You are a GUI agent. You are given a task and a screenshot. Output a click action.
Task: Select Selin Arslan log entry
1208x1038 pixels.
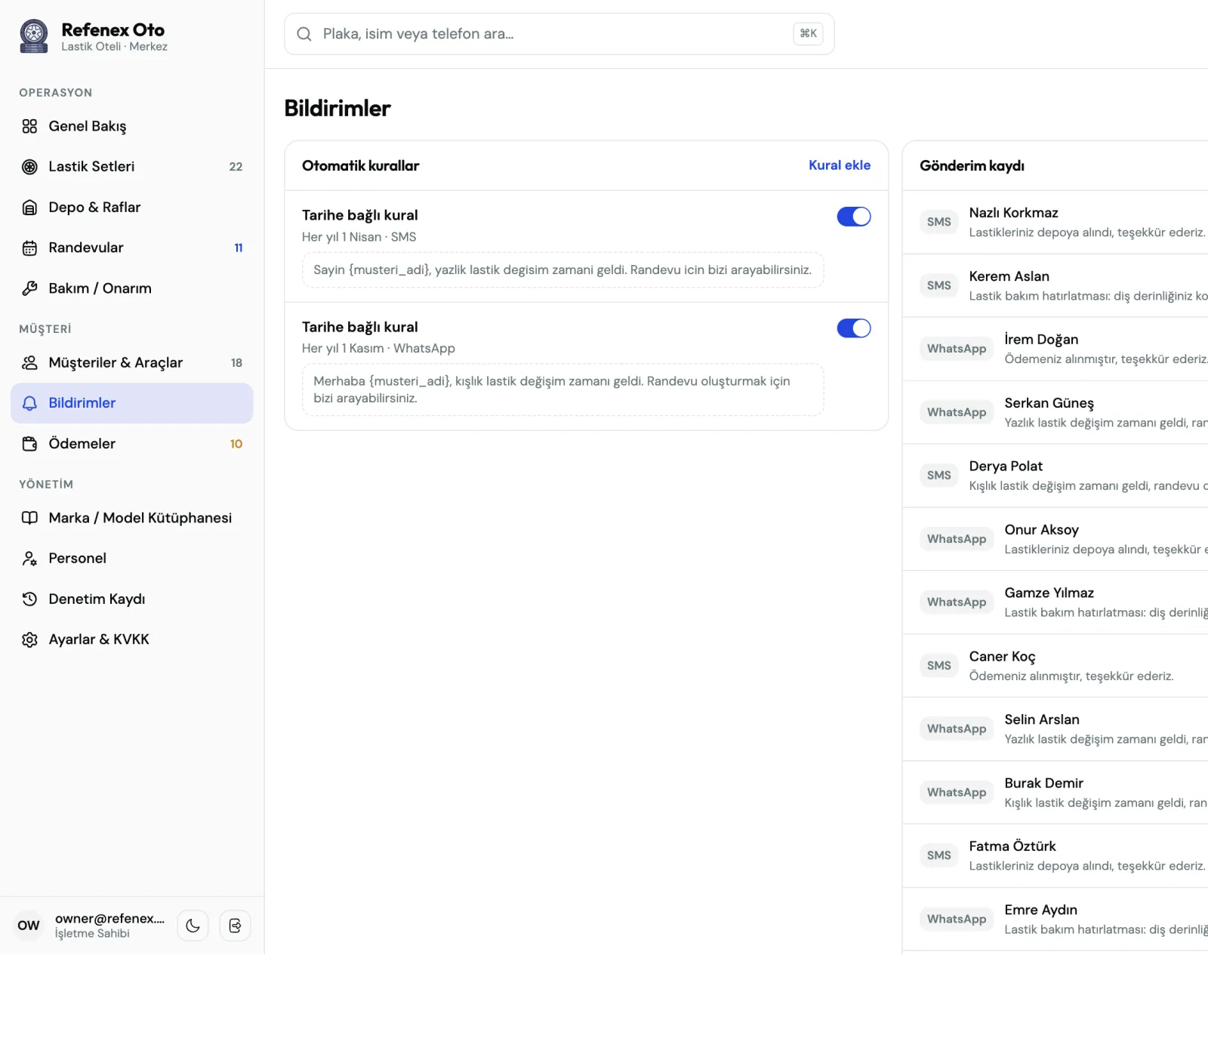(1055, 729)
